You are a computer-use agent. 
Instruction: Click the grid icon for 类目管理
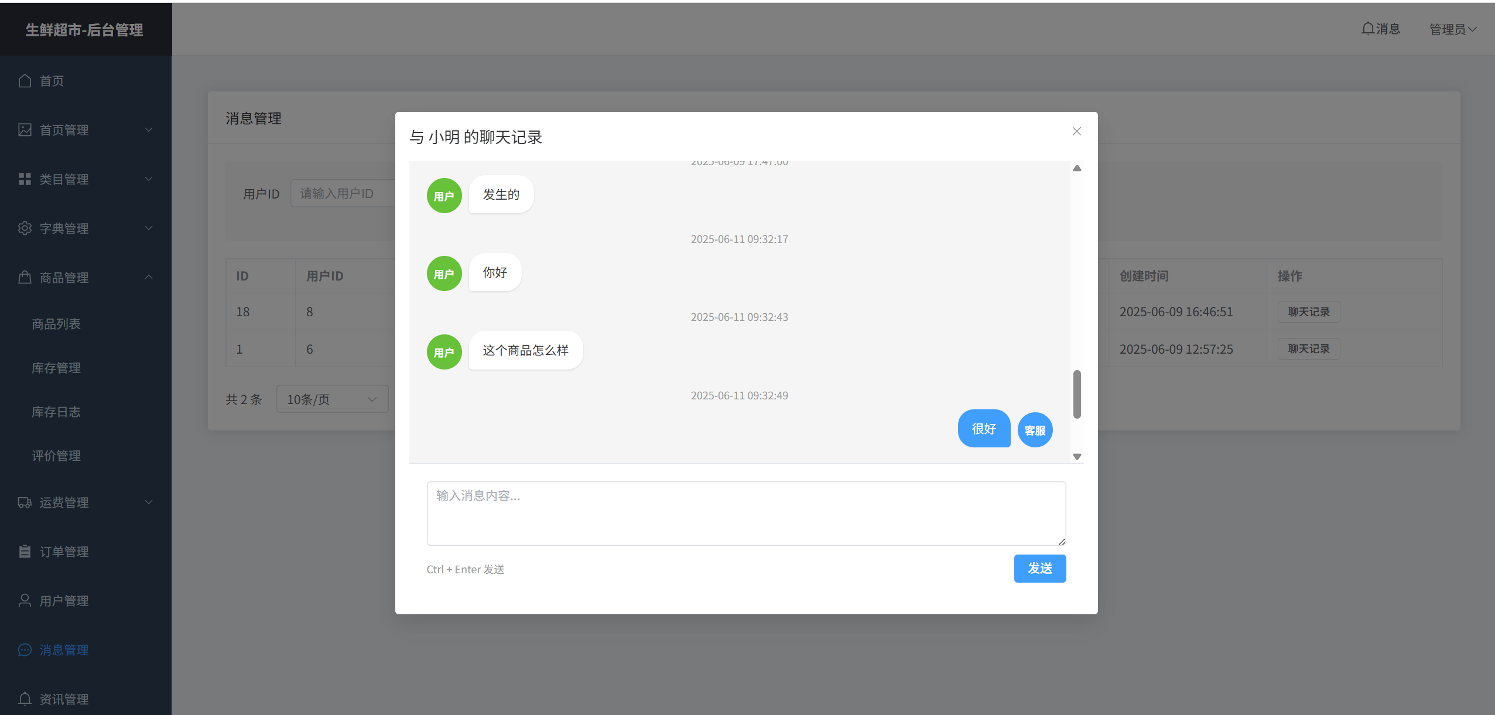tap(25, 179)
